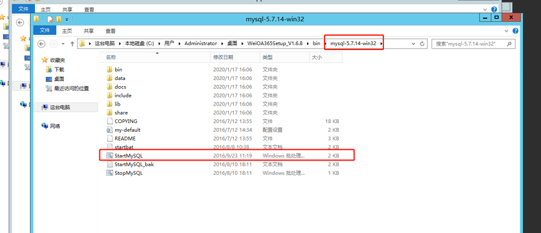541x233 pixels.
Task: Click WeiOA365Setup_V1.6.8 in the address breadcrumb
Action: [x=275, y=44]
